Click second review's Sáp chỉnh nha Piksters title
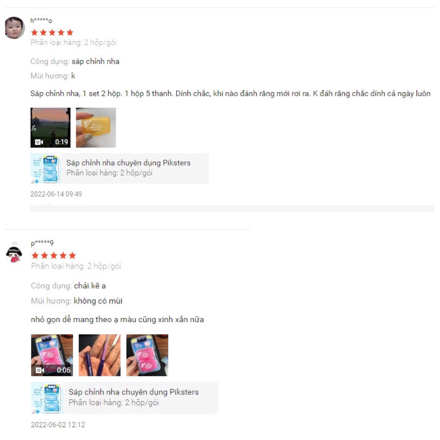Screen dimensions: 440x440 point(134,392)
